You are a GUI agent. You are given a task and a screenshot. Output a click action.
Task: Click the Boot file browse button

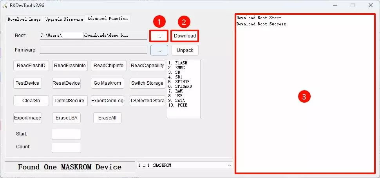[x=159, y=36]
